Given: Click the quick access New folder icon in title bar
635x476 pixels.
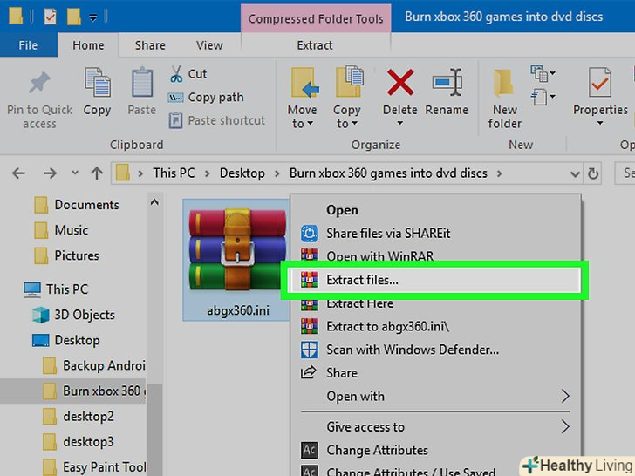Looking at the screenshot, I should click(x=73, y=17).
